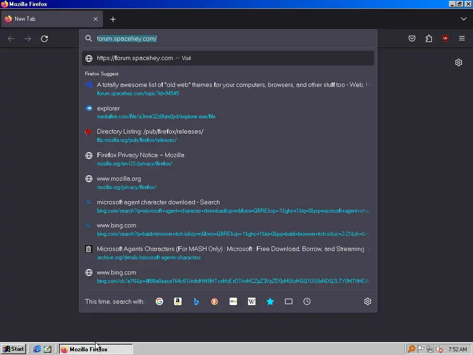Screen dimensions: 473x355
Task: Open the old web themes forum topic
Action: pos(228,89)
